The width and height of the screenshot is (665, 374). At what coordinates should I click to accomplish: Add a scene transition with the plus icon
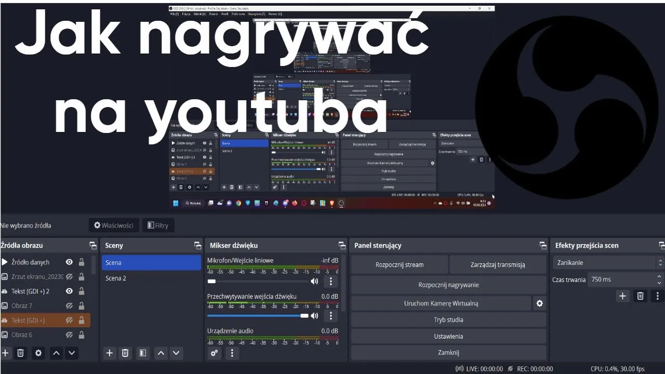(x=622, y=296)
